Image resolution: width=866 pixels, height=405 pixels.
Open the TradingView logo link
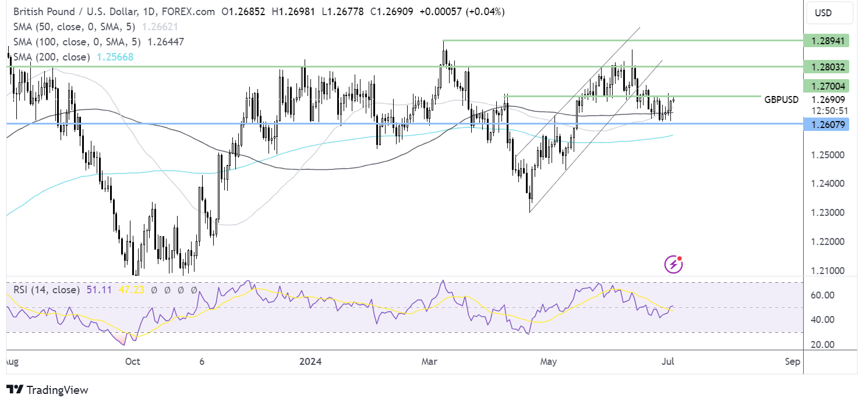pyautogui.click(x=47, y=390)
